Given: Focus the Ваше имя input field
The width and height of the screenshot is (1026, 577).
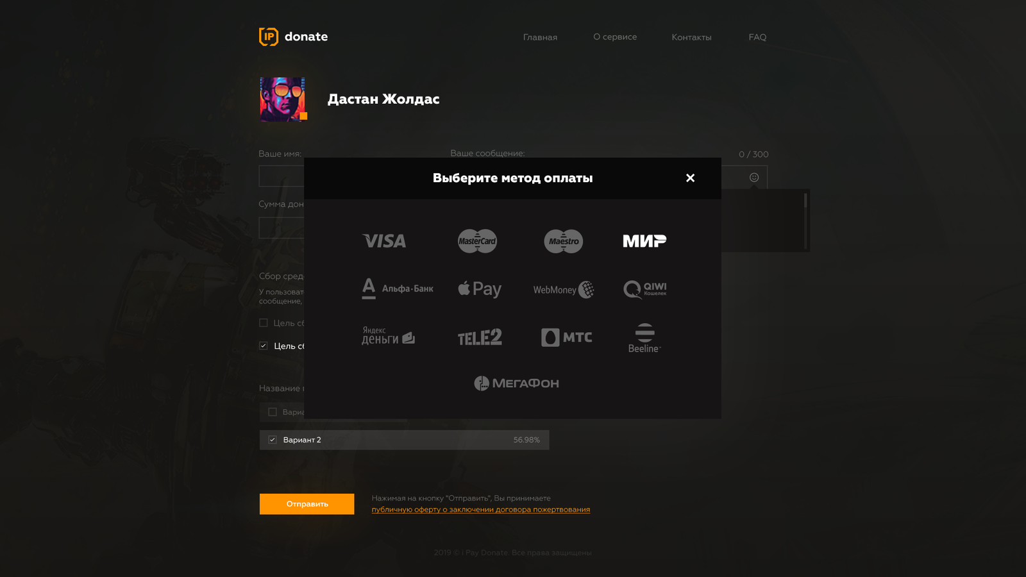Looking at the screenshot, I should point(282,176).
